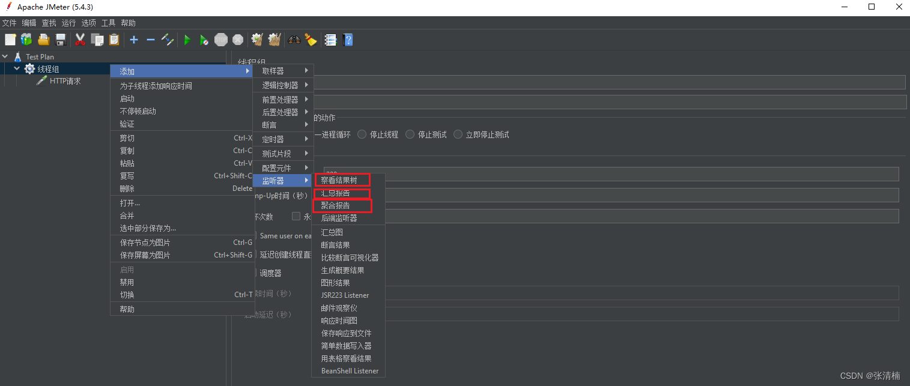Open Search with the binoculars icon
Viewport: 910px width, 386px height.
pos(294,40)
